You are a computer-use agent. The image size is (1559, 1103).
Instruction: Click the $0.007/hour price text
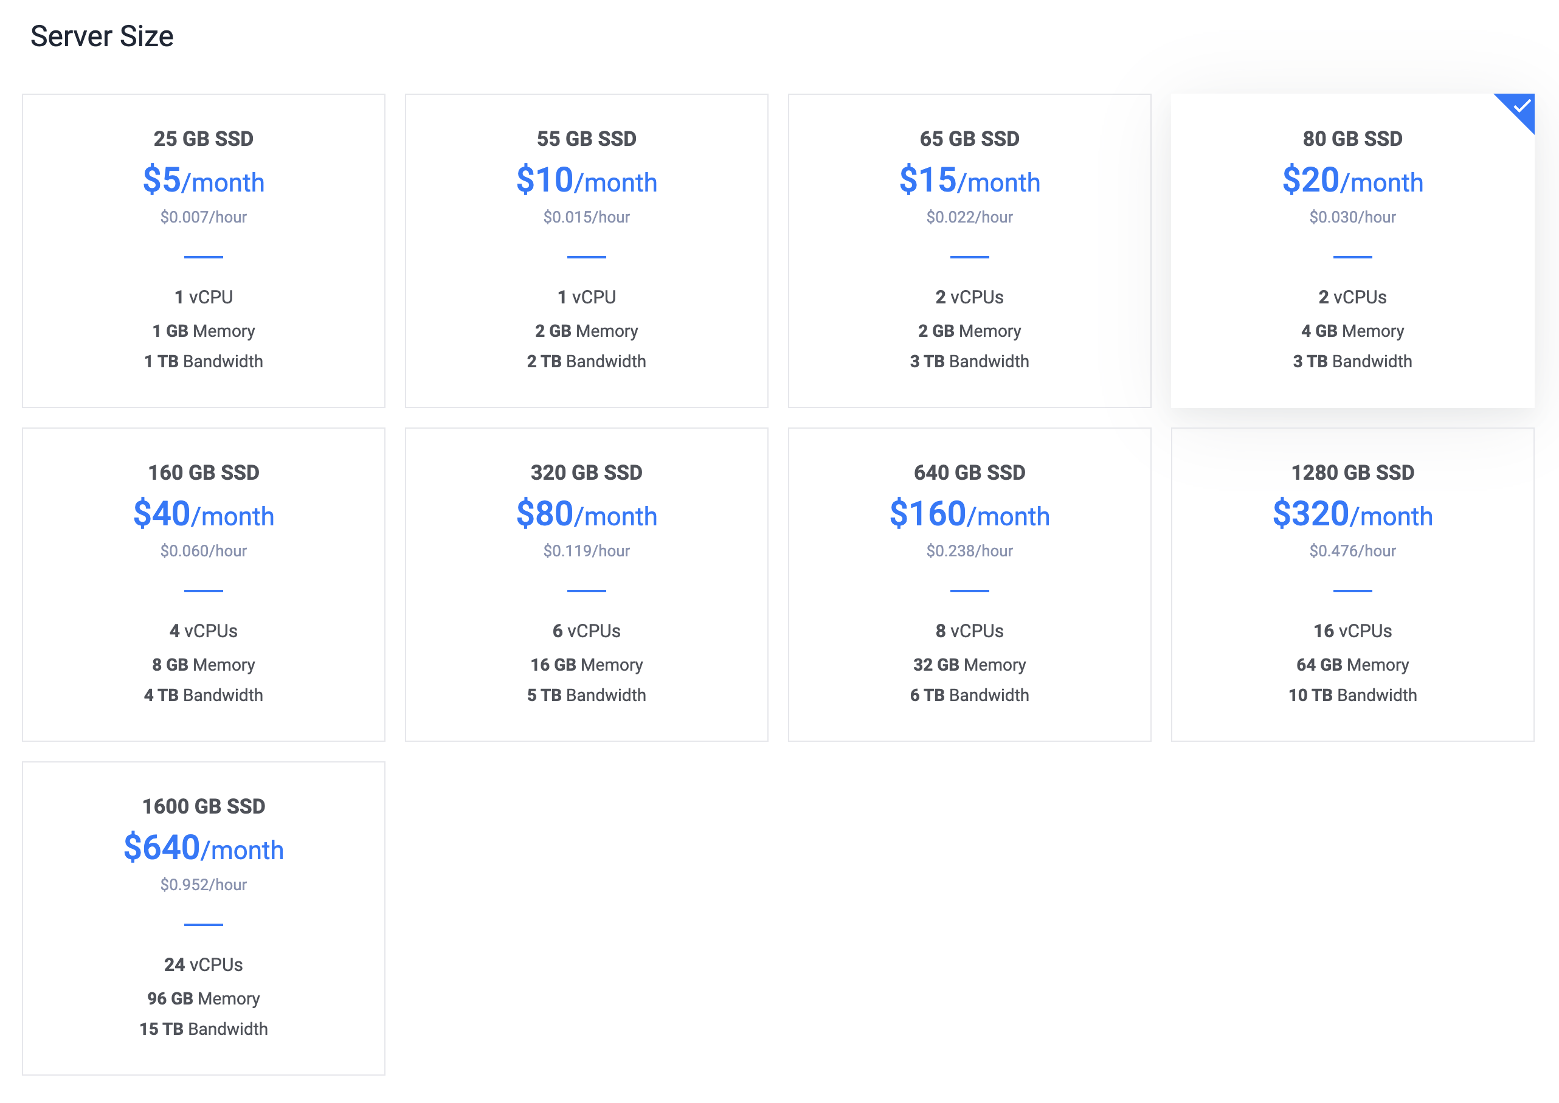[x=203, y=217]
